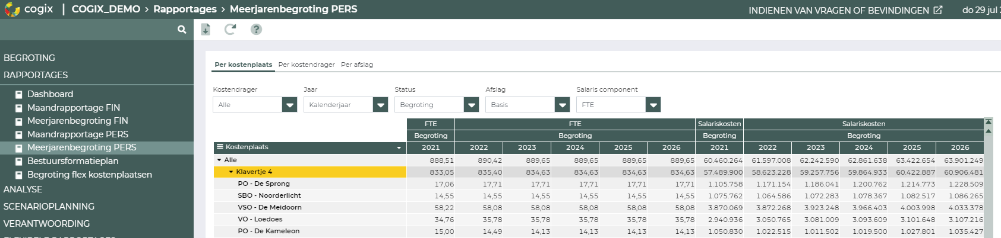Click COGIX_DEMO in the breadcrumb

(106, 9)
